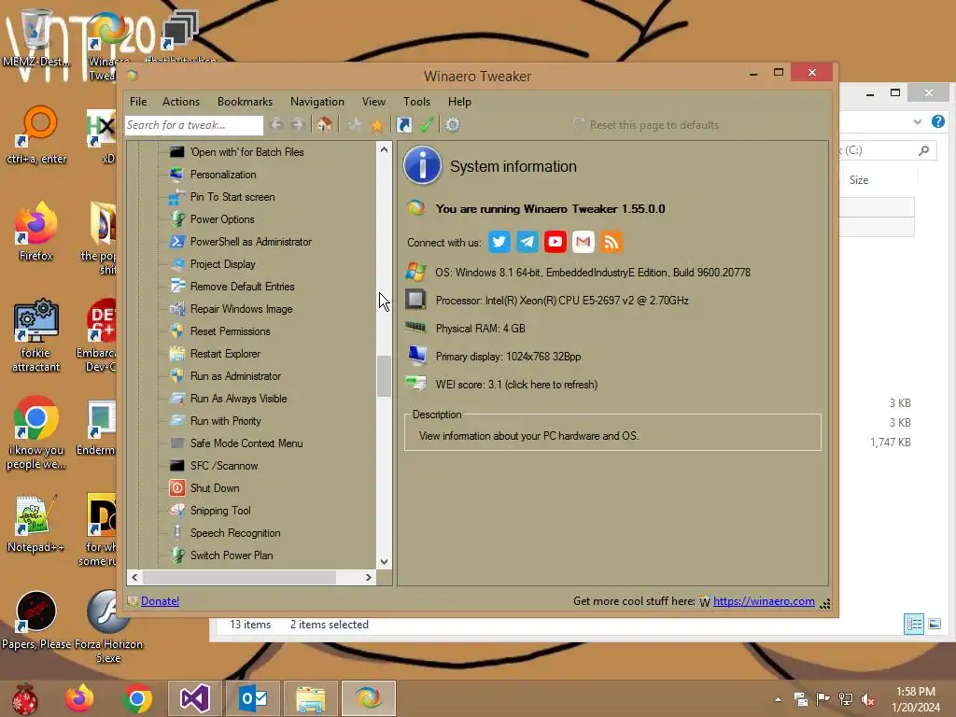956x717 pixels.
Task: Click the Gmail contact icon
Action: coord(583,242)
